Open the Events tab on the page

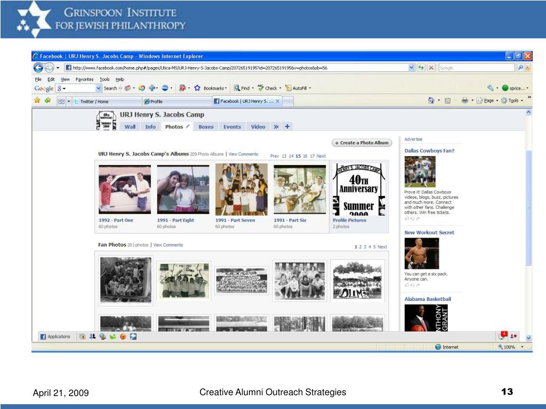232,127
